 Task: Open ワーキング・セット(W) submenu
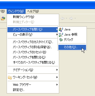[x=33, y=77]
